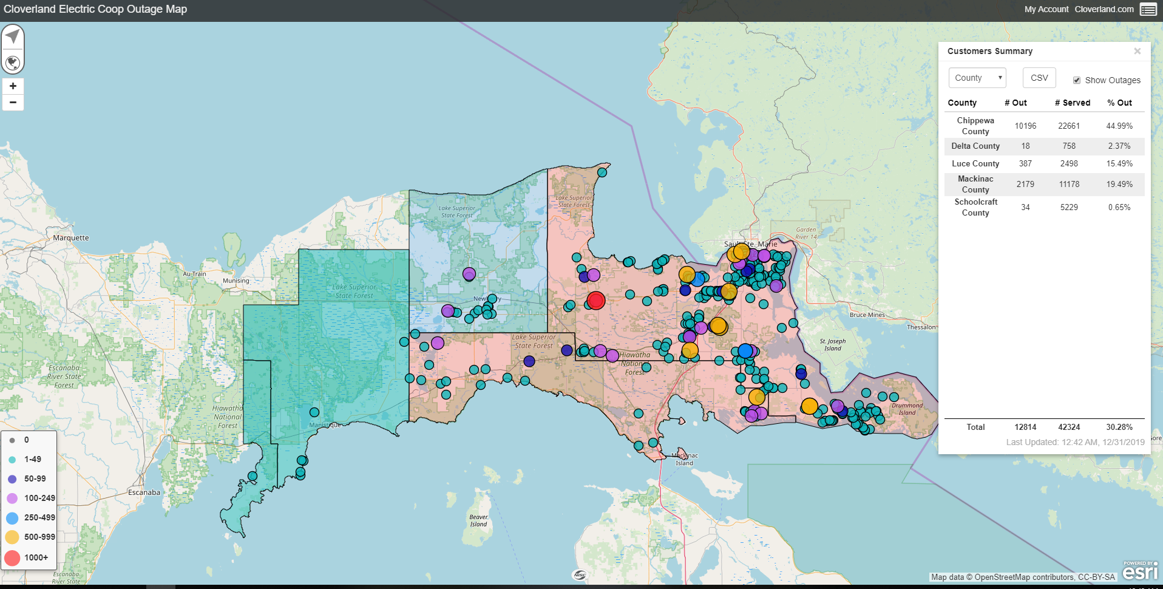The image size is (1163, 589).
Task: Click the esri logo
Action: click(1140, 571)
